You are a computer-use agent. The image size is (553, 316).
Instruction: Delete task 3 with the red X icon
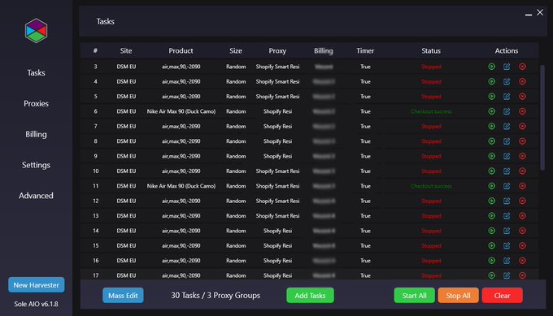pyautogui.click(x=522, y=67)
